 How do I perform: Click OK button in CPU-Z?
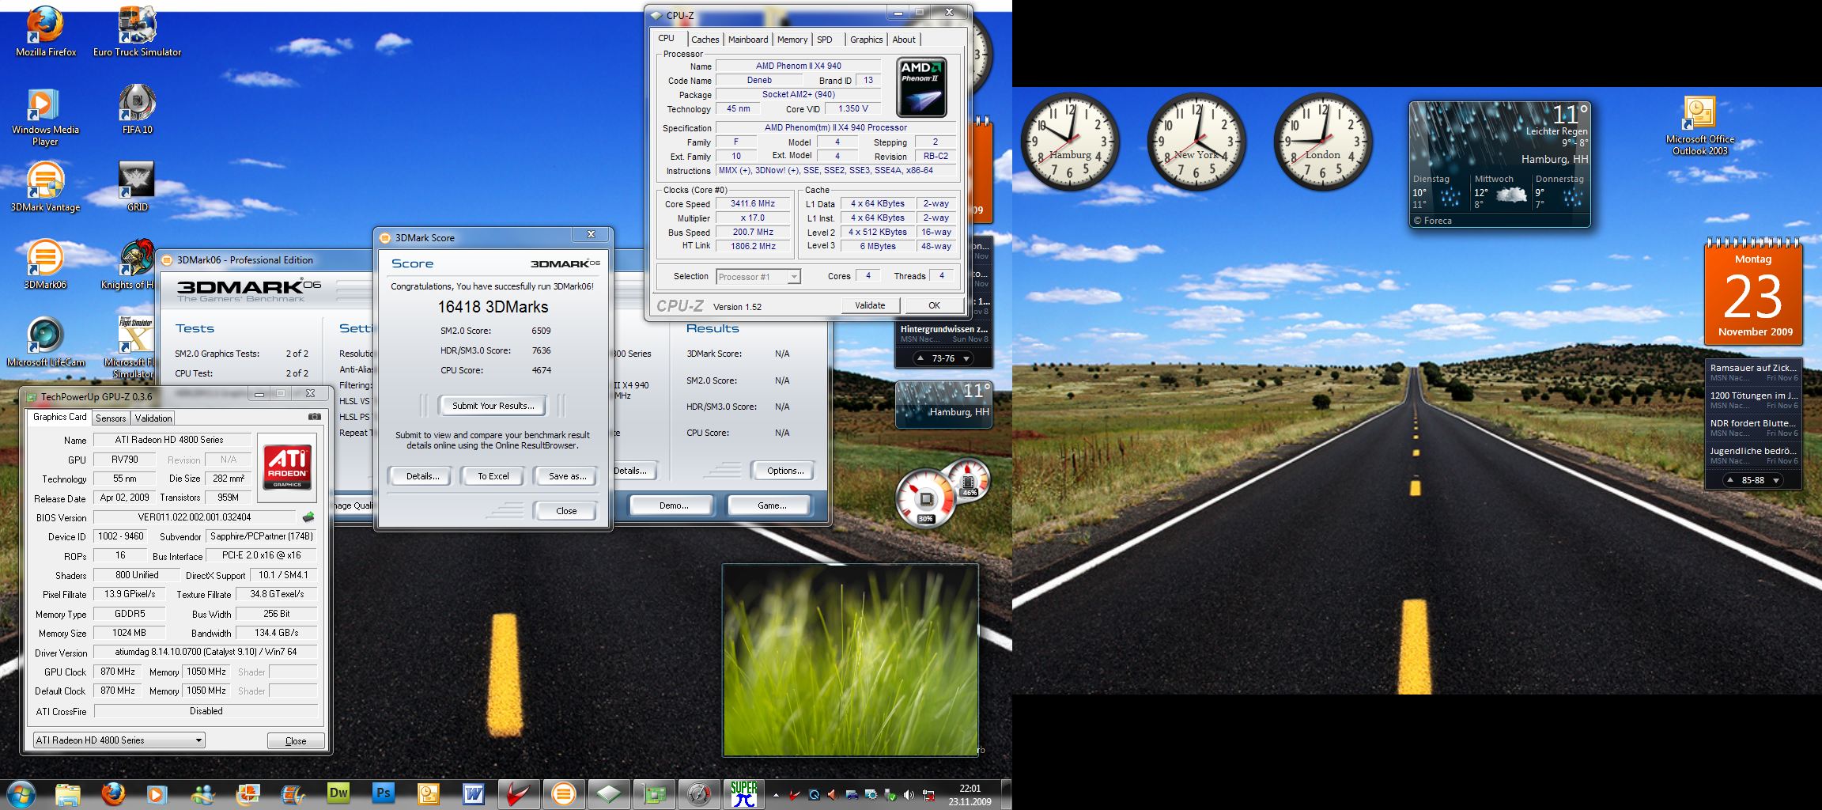(x=934, y=305)
